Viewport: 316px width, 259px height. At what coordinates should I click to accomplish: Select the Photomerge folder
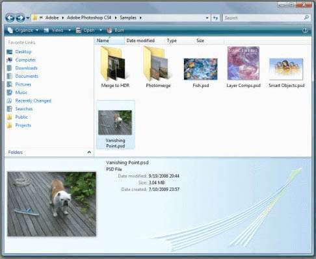[158, 67]
